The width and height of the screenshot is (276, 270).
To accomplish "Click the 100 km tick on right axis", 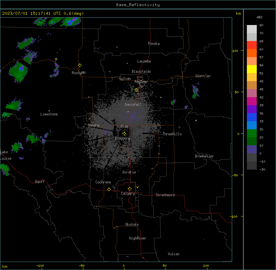I will [235, 51].
